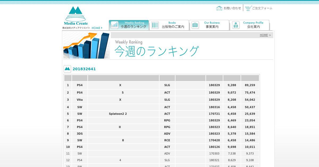This screenshot has width=319, height=167.
Task: Click the 8,640 price in row 7
Action: click(232, 127)
